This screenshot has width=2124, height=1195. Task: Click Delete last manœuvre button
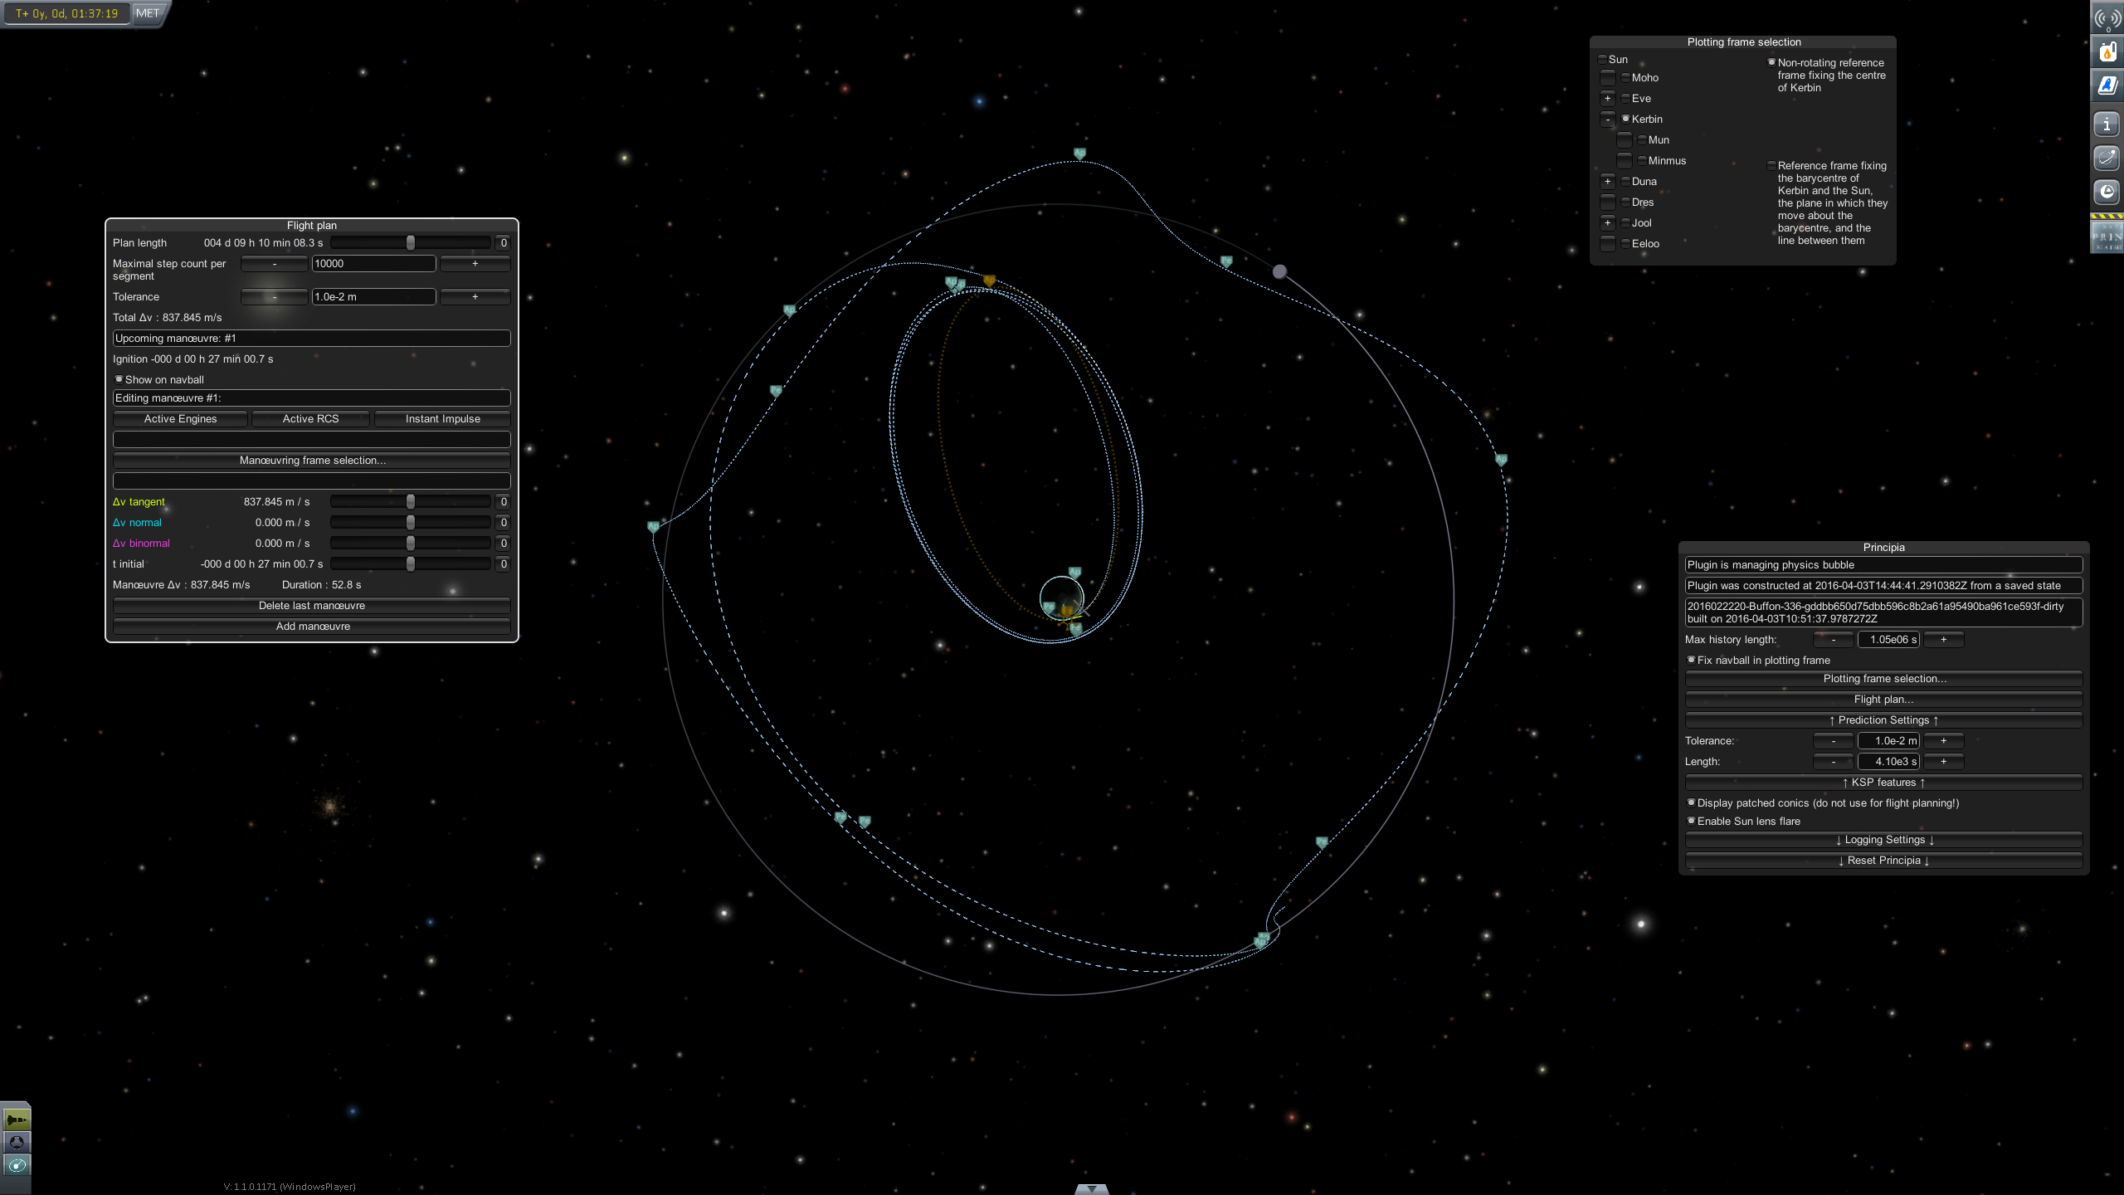312,606
